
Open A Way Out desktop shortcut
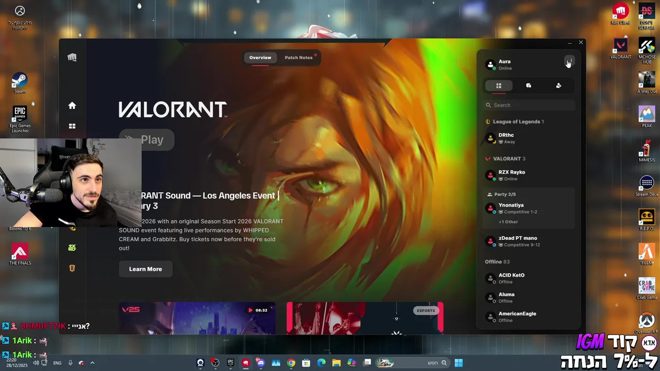[x=647, y=83]
